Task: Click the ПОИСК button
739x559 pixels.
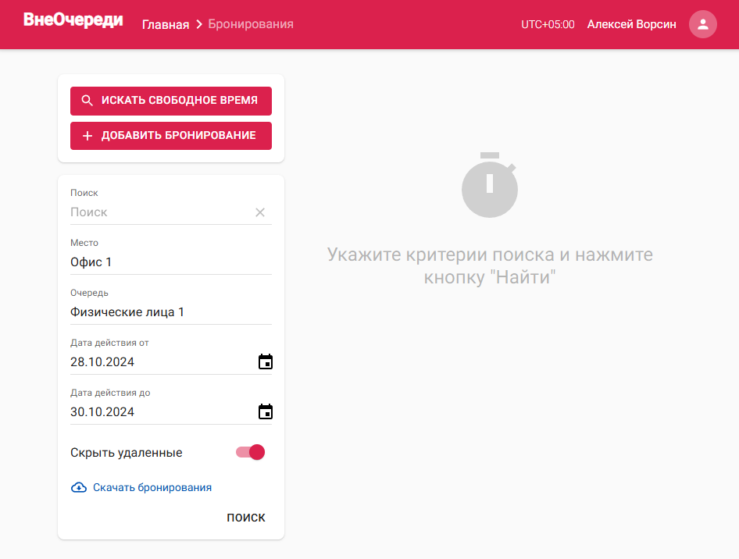Action: (246, 518)
